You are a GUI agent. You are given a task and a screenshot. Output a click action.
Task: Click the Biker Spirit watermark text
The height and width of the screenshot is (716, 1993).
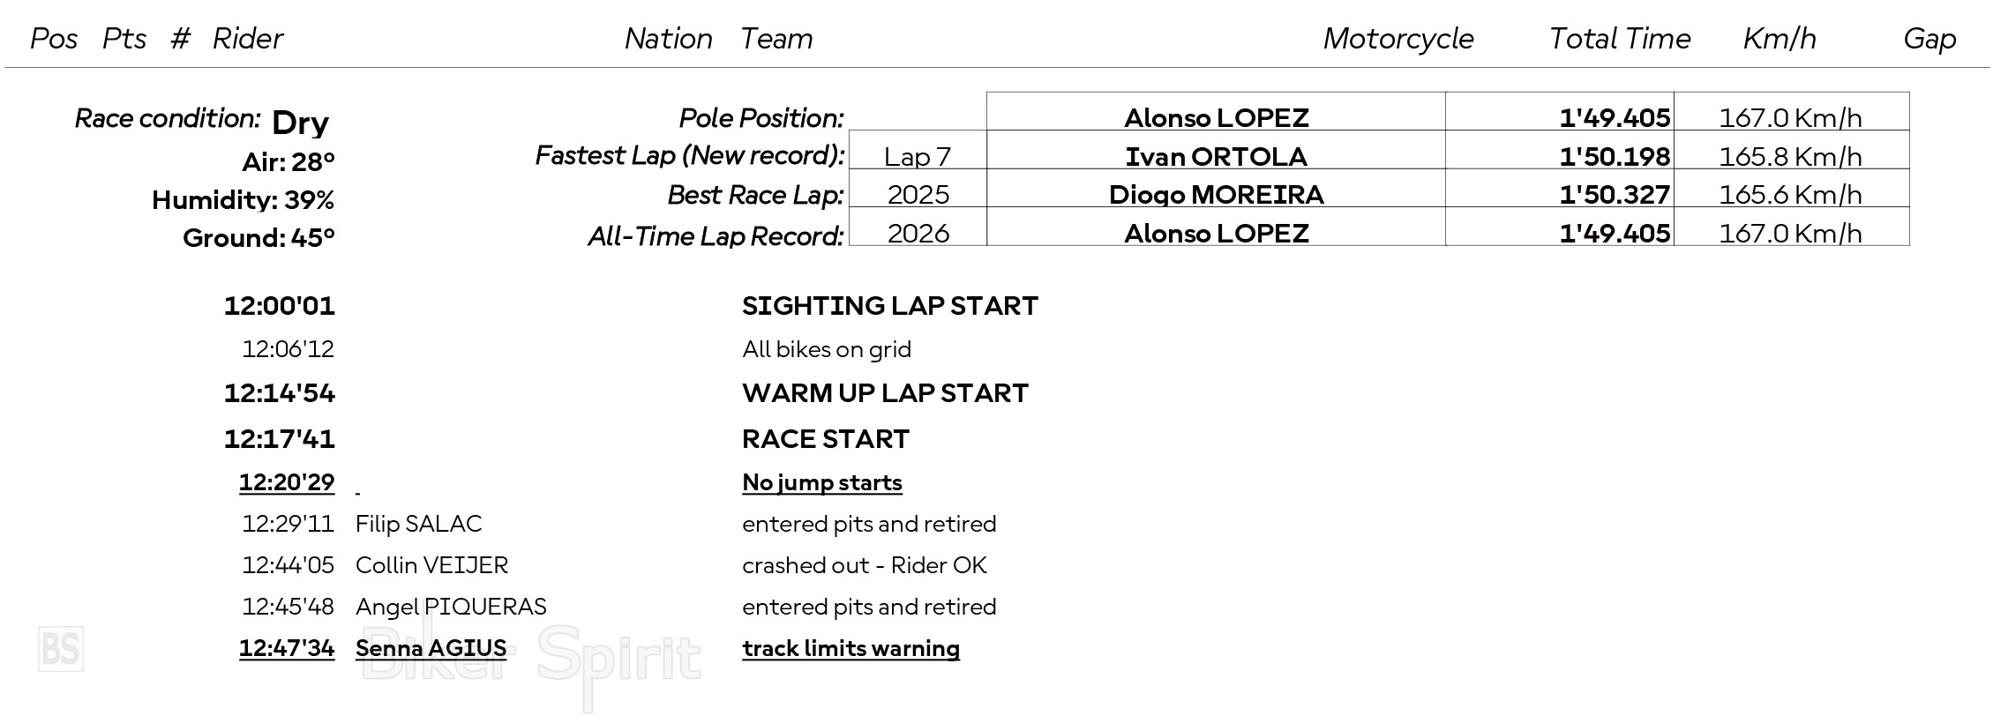[531, 659]
